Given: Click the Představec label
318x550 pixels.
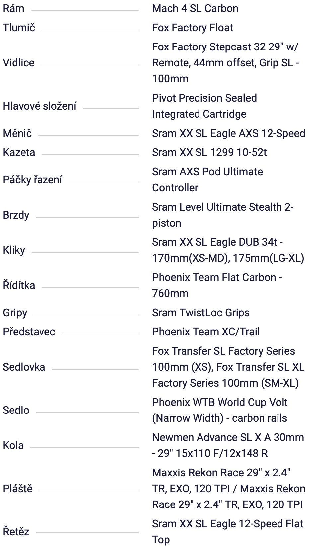Looking at the screenshot, I should click(x=29, y=332).
